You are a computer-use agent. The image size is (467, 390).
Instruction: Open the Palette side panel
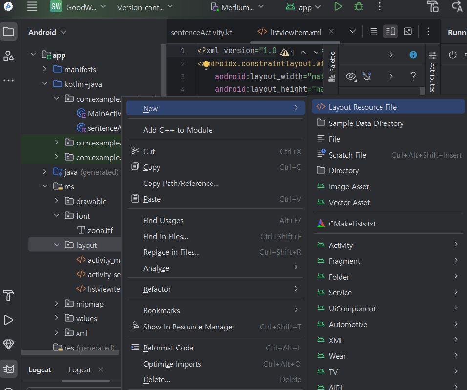click(x=332, y=65)
